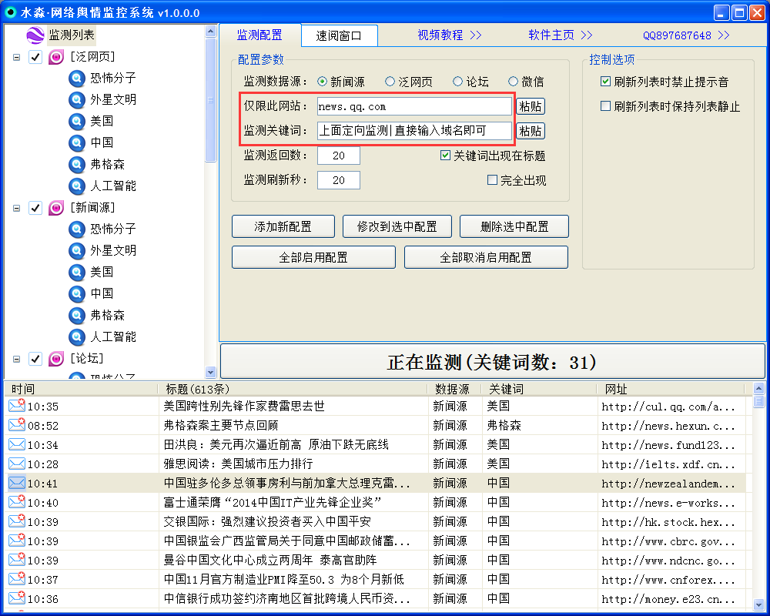This screenshot has width=770, height=616.
Task: Click unread mail icon of 10:36 row
Action: pyautogui.click(x=17, y=598)
